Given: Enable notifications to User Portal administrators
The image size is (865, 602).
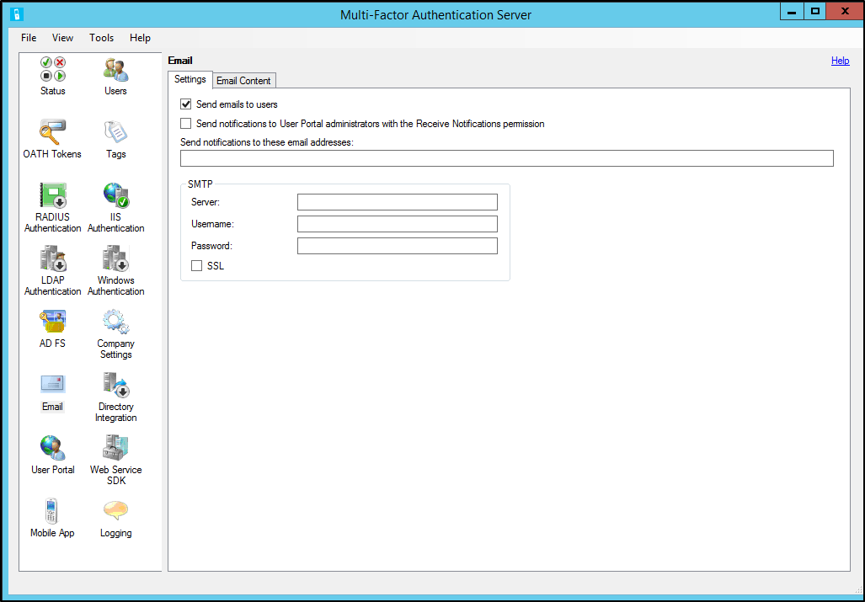Looking at the screenshot, I should (186, 123).
